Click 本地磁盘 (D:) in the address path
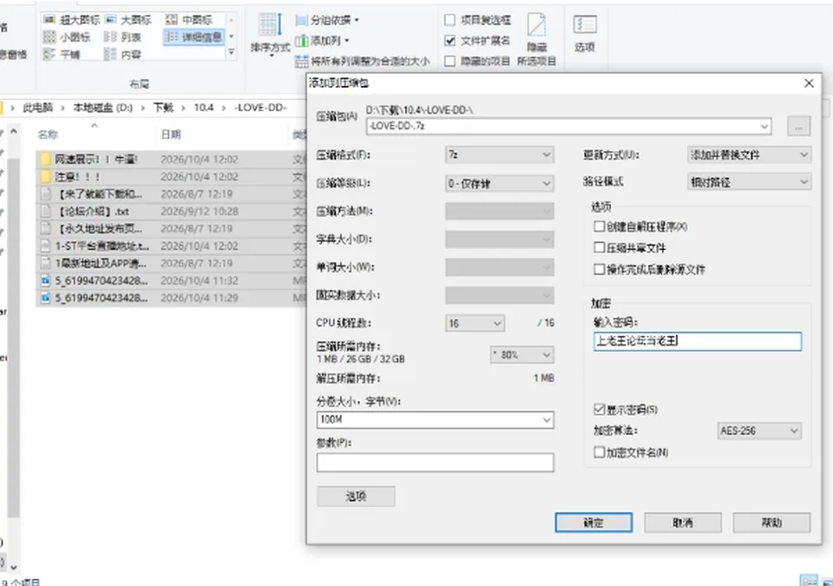 (x=102, y=108)
